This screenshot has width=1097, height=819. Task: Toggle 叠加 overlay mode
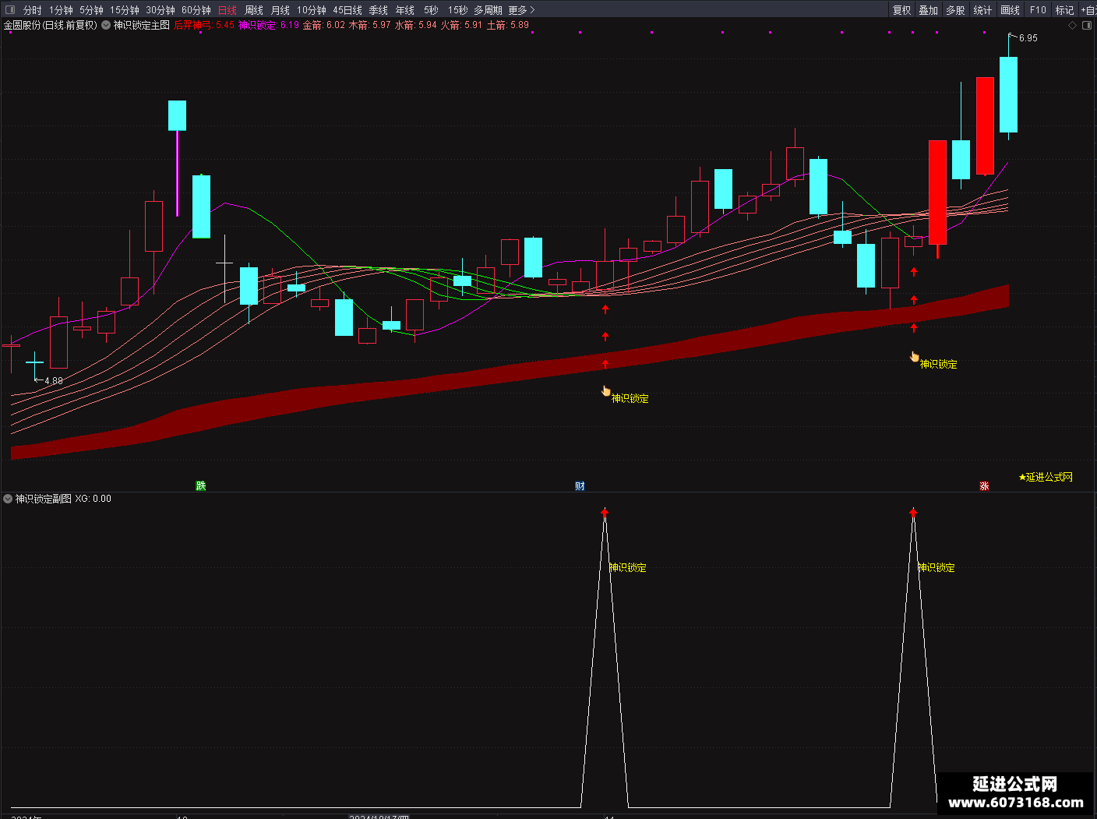coord(929,10)
